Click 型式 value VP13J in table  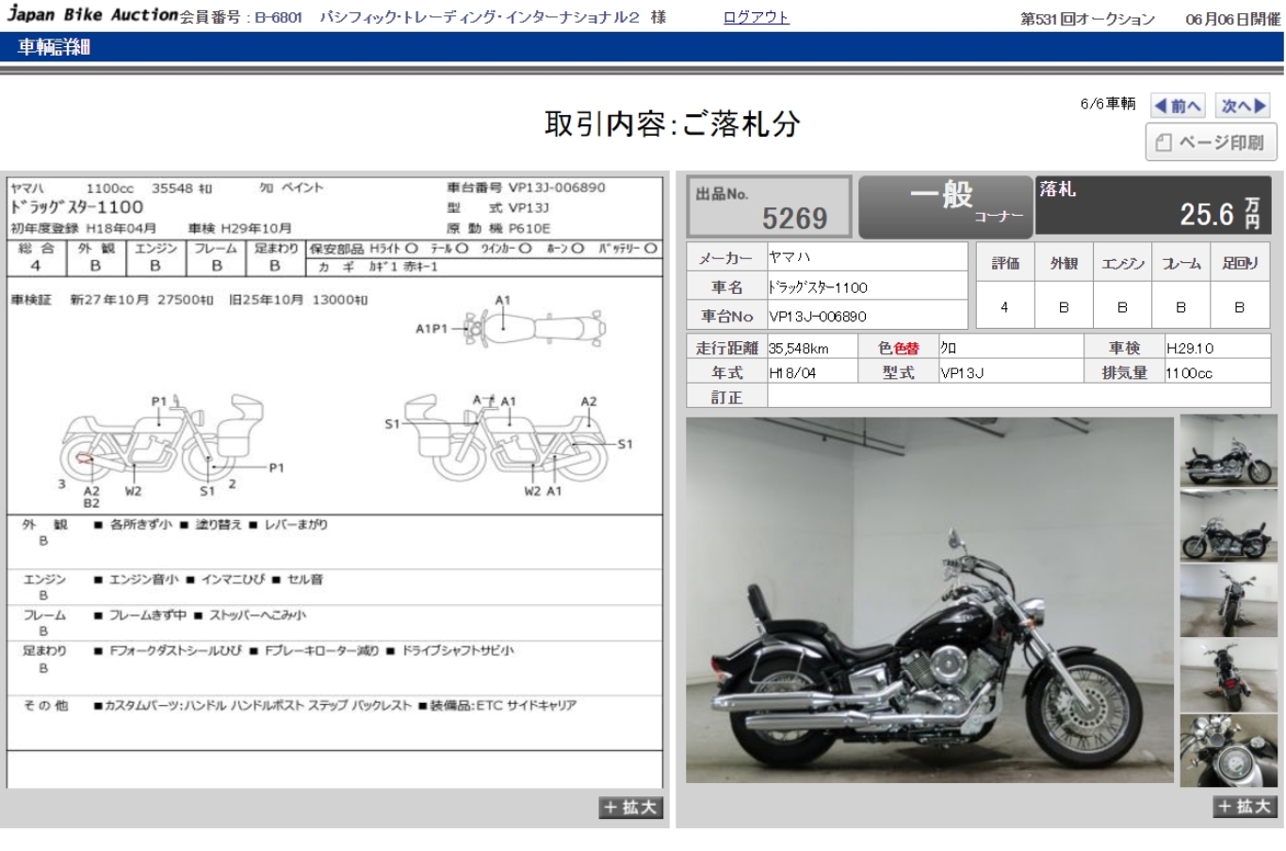(x=962, y=373)
